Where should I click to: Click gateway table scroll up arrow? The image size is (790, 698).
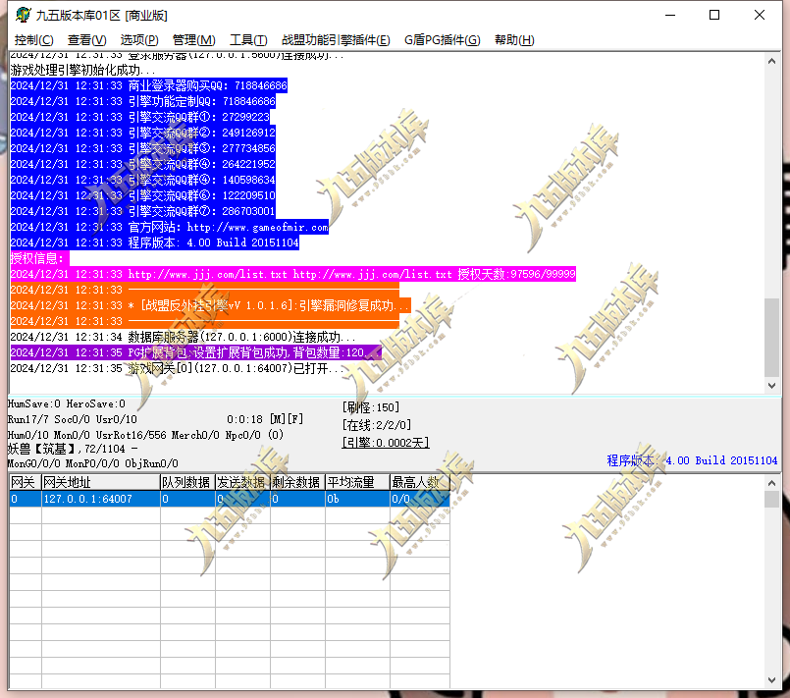click(772, 483)
